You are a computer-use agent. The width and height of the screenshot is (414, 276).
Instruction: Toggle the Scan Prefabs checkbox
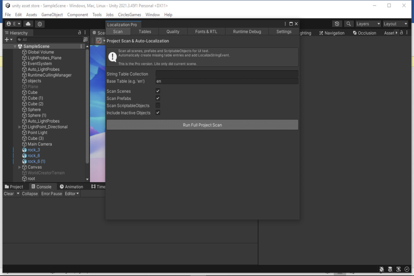(x=158, y=98)
